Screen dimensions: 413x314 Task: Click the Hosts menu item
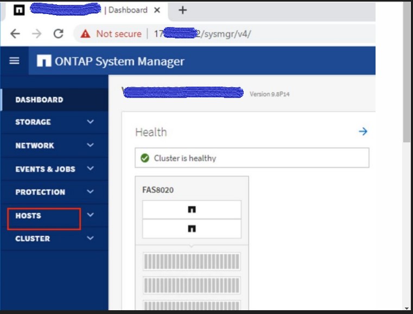(28, 215)
